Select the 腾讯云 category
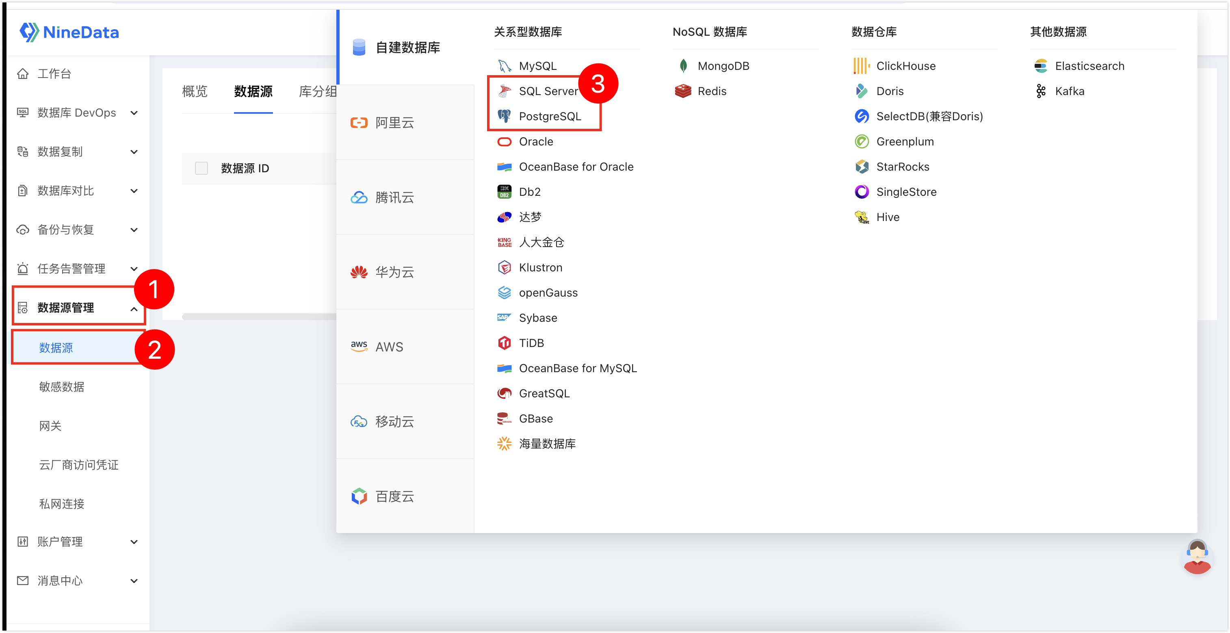1230x633 pixels. [x=405, y=197]
